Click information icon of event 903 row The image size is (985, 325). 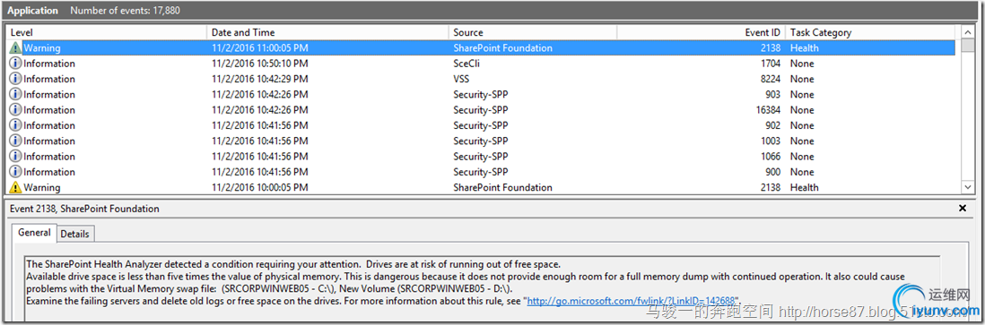click(15, 94)
